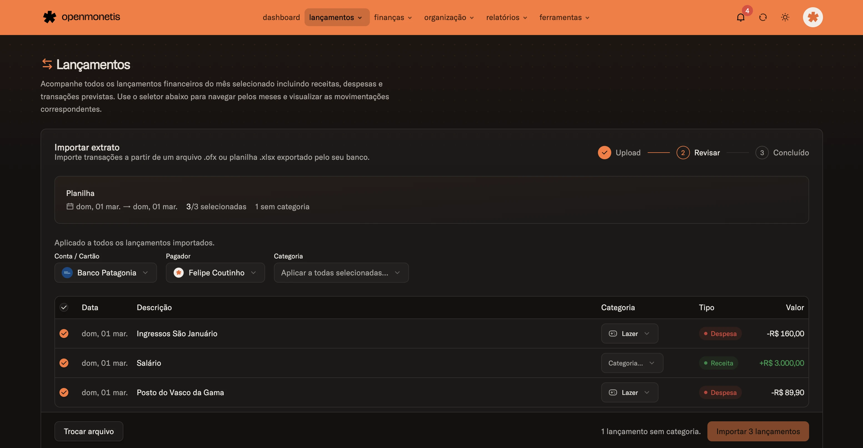Uncheck the Ingressos São Januário row

(x=64, y=333)
